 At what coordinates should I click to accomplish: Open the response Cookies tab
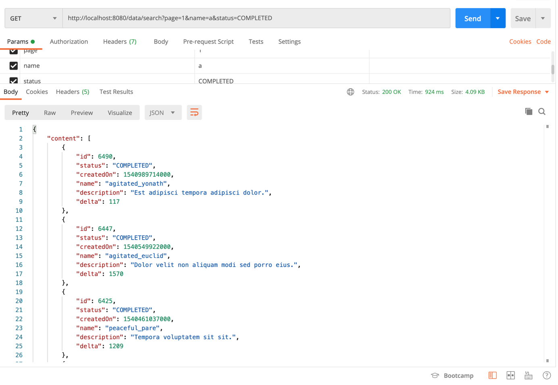tap(37, 92)
